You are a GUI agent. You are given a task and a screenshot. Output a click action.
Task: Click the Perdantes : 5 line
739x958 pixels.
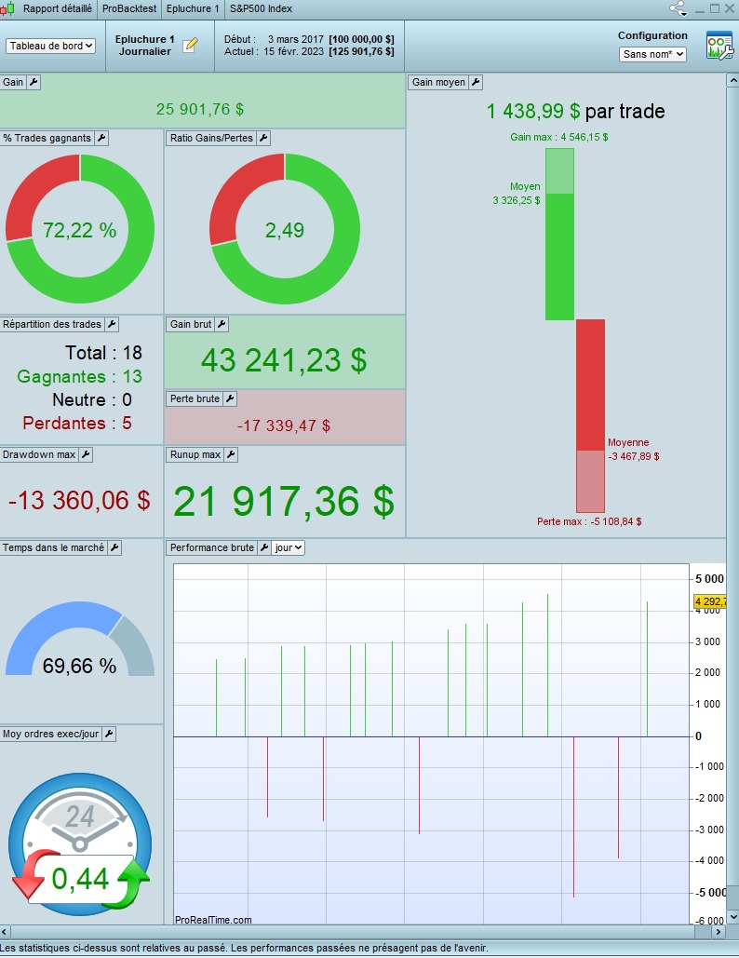point(77,423)
